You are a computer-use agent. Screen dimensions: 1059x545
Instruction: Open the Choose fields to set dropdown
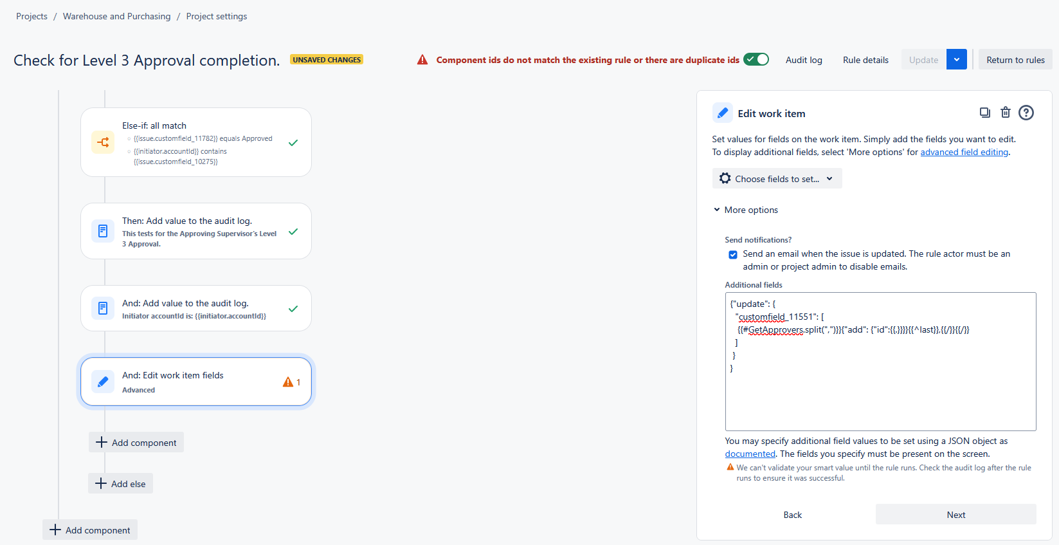(777, 178)
